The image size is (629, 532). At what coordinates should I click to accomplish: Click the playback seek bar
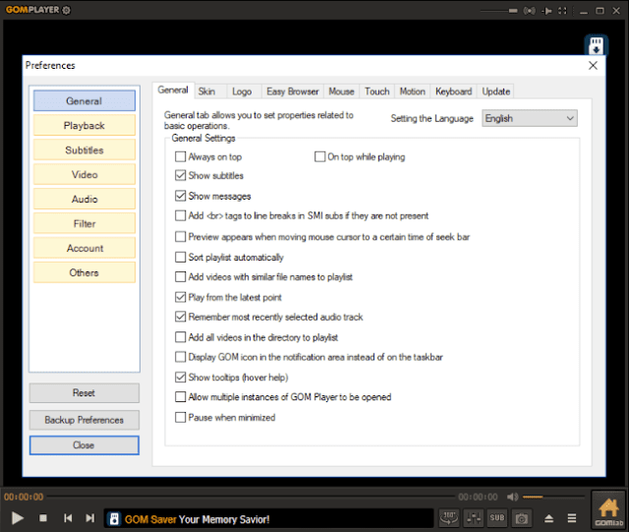252,497
